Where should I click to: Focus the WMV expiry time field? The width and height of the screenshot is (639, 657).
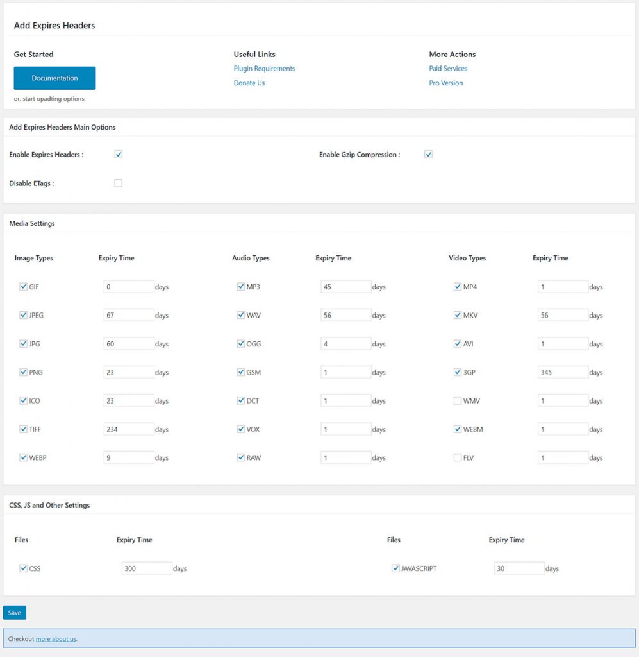click(563, 400)
